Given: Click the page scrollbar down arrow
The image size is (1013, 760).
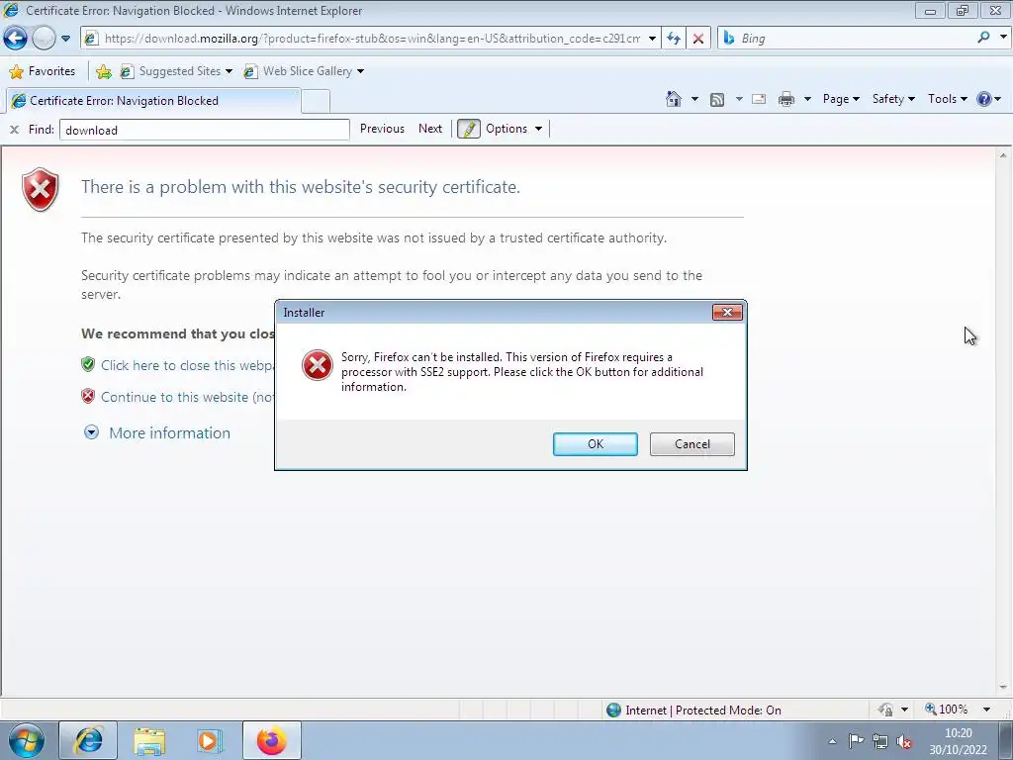Looking at the screenshot, I should [x=1003, y=688].
